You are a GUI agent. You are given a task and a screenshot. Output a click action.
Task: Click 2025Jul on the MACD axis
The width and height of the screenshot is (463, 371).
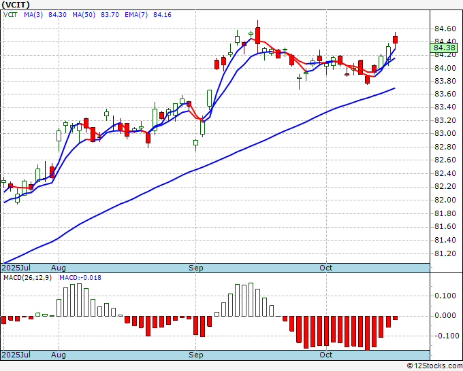[x=16, y=355]
